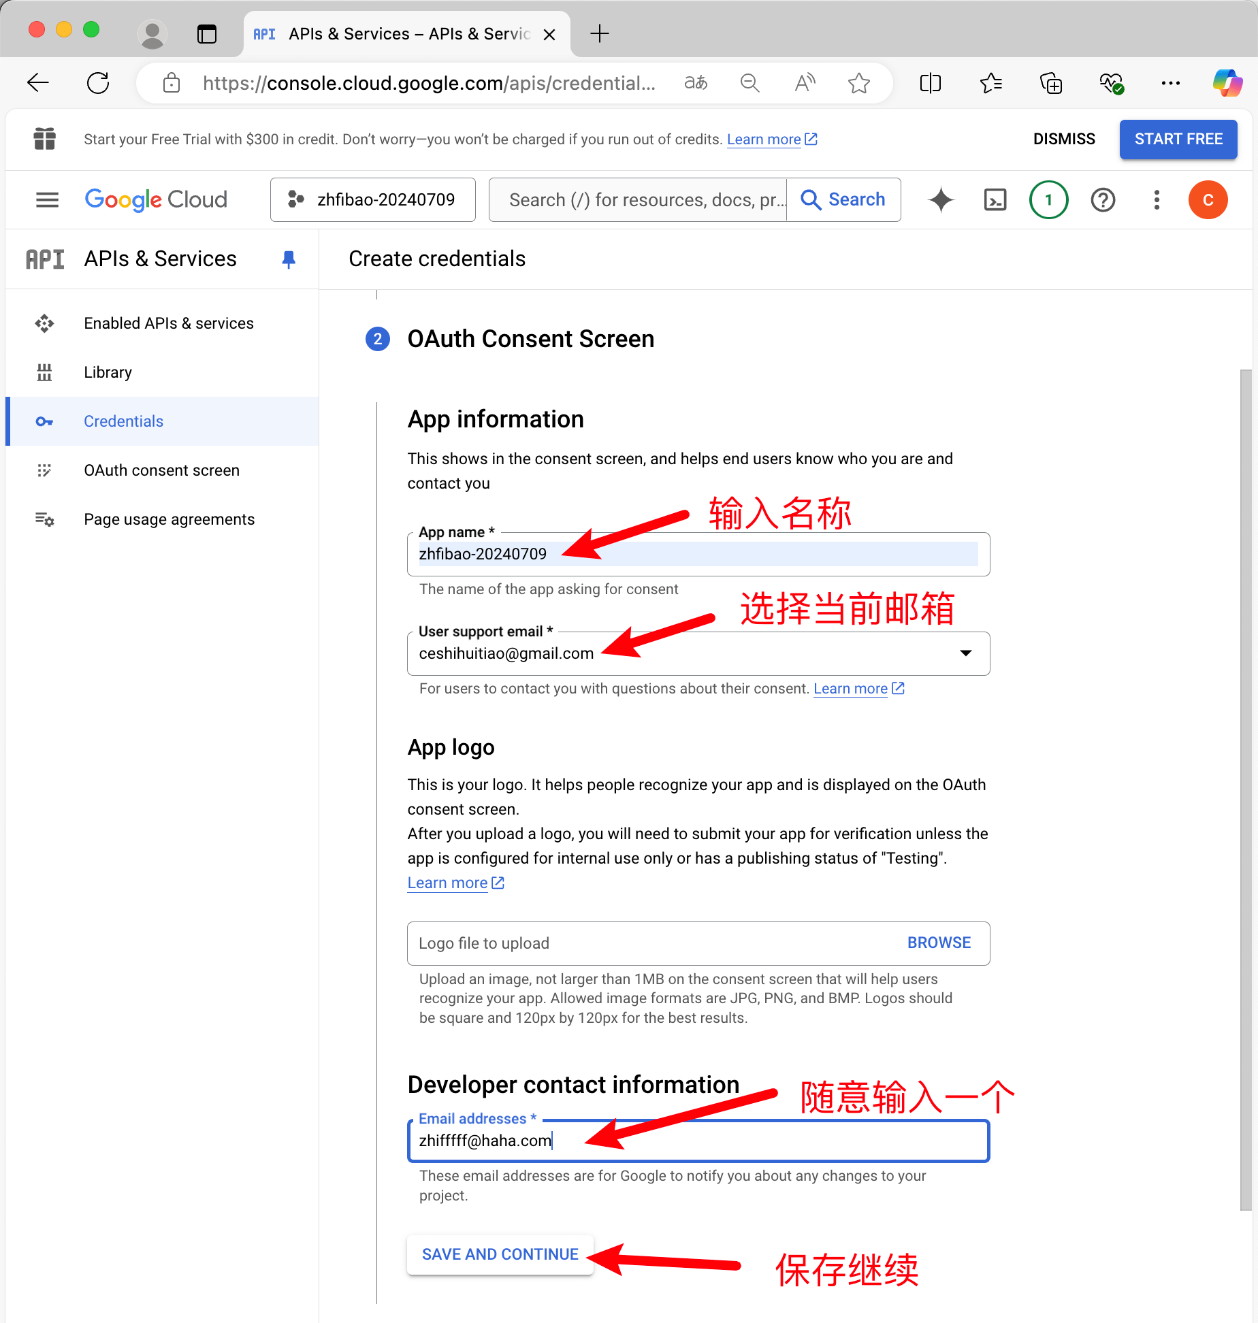This screenshot has width=1258, height=1323.
Task: Open the favorites list icon
Action: (991, 83)
